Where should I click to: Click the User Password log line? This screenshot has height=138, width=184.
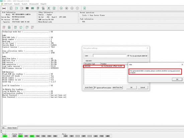(x=34, y=97)
